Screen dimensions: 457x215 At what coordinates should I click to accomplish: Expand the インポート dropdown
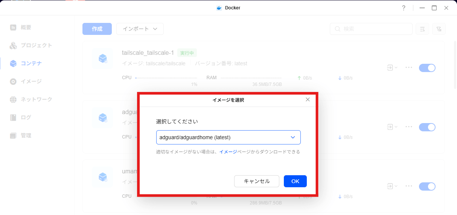tap(140, 29)
